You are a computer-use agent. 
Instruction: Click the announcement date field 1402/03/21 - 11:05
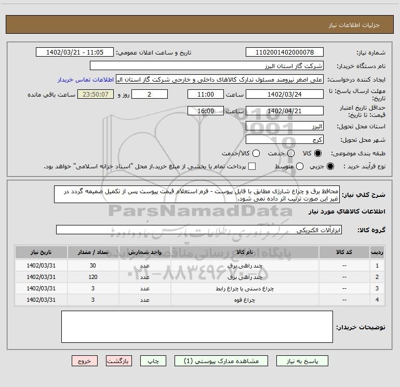[75, 52]
